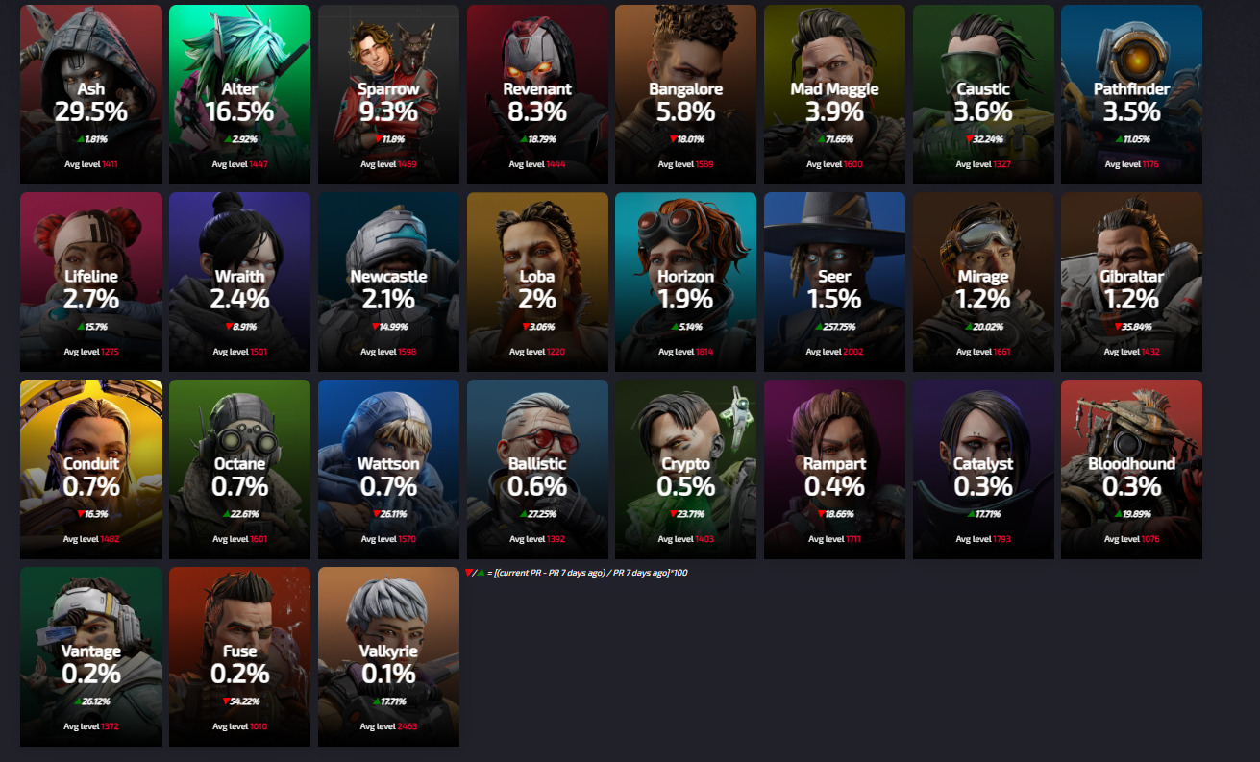Select the Pathfinder robot card
1260x762 pixels.
coord(1131,94)
